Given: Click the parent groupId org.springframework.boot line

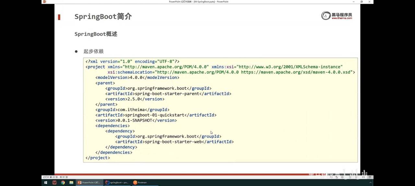Looking at the screenshot, I should [158, 88].
